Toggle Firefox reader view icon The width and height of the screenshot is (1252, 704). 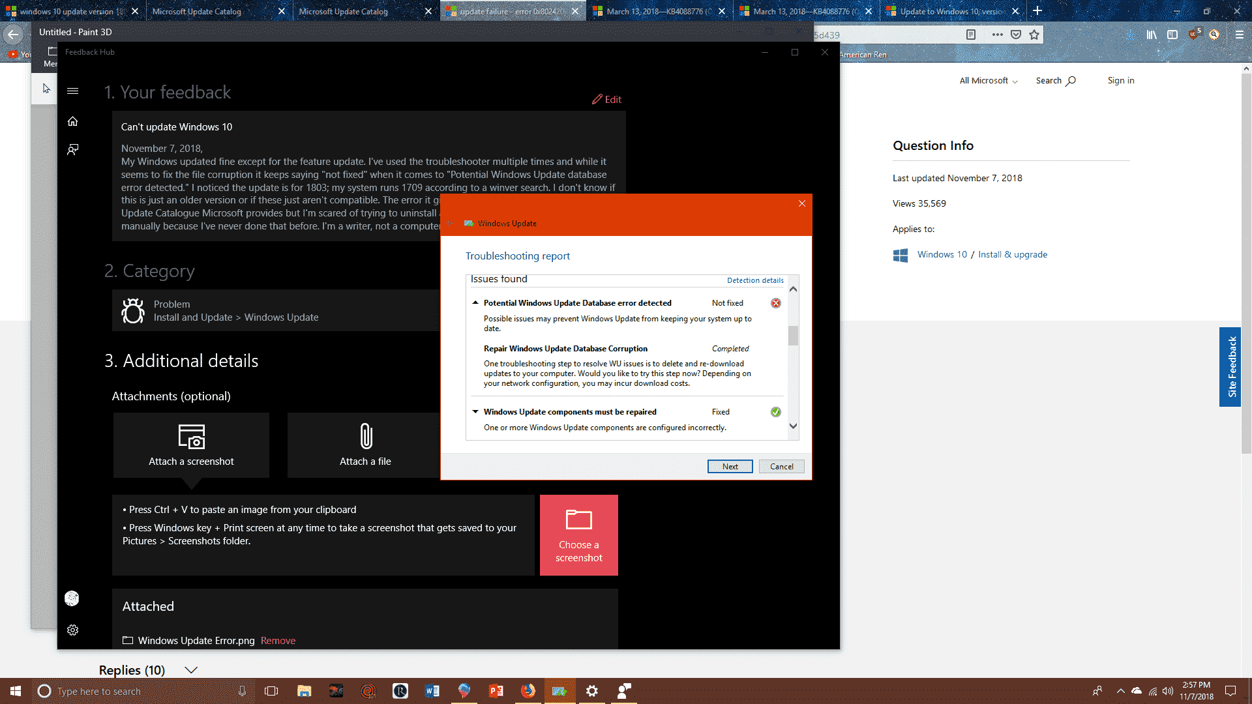(x=971, y=35)
